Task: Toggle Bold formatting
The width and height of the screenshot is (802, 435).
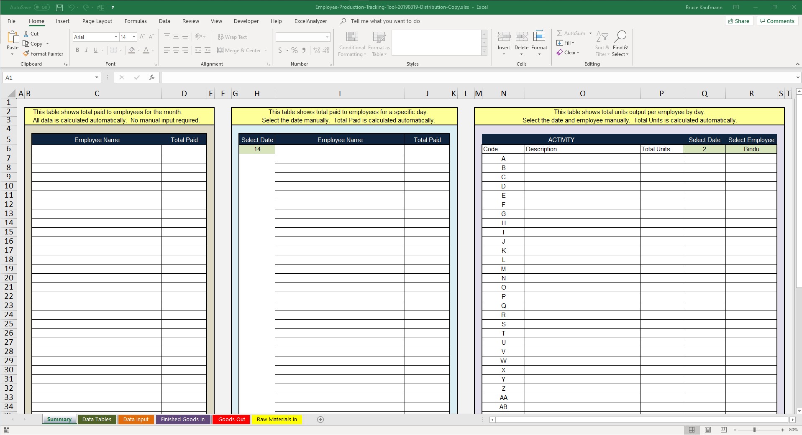Action: pyautogui.click(x=77, y=50)
